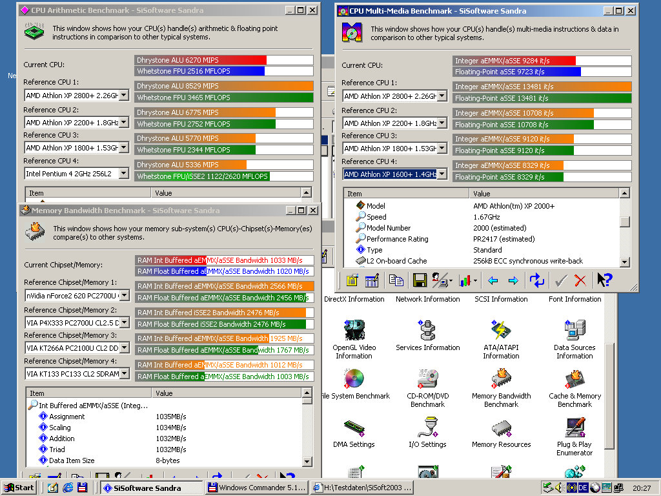Expand Reference CPU 4 dropdown in Multi-Media window

click(442, 174)
